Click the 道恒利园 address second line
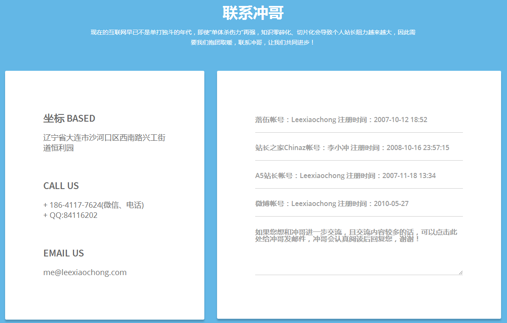Image resolution: width=507 pixels, height=323 pixels. tap(58, 148)
